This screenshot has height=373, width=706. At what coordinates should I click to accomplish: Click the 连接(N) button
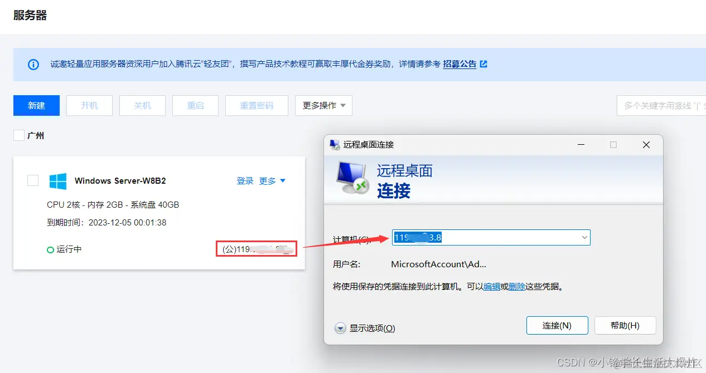pos(557,326)
